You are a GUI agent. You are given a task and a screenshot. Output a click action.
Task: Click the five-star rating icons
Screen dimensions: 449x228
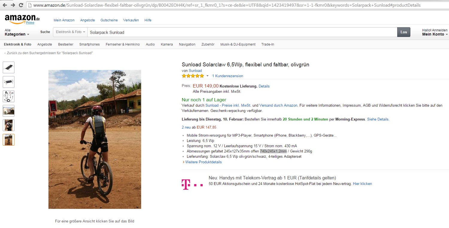193,76
